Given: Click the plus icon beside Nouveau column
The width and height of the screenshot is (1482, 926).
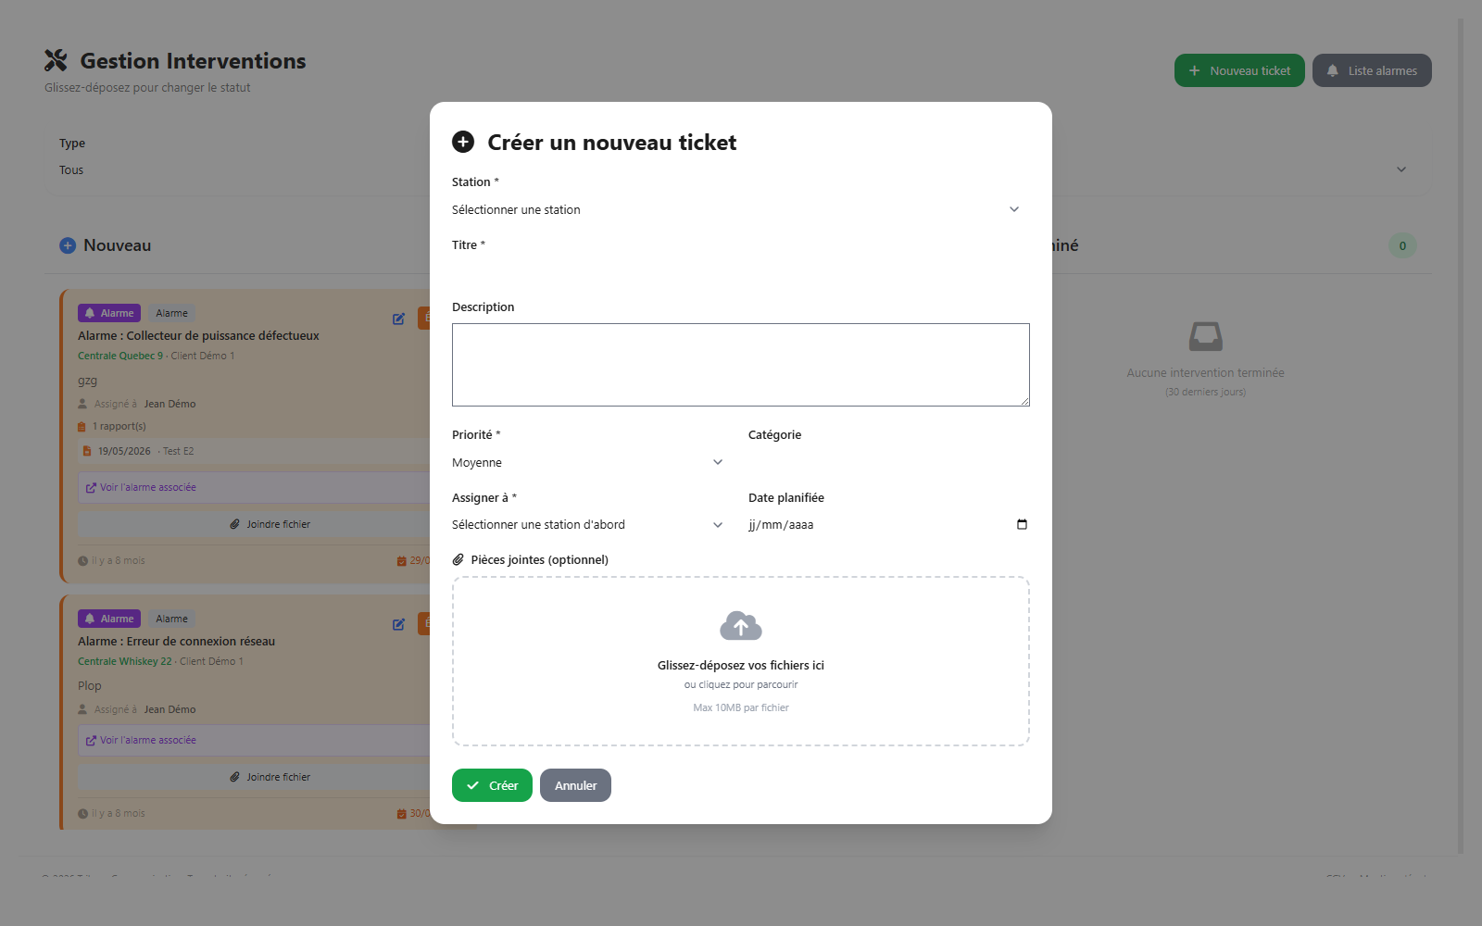Looking at the screenshot, I should (68, 245).
